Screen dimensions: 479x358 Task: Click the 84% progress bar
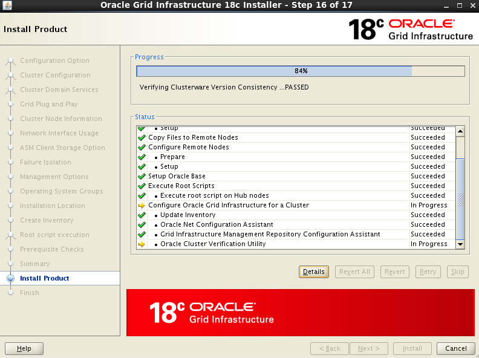point(301,71)
